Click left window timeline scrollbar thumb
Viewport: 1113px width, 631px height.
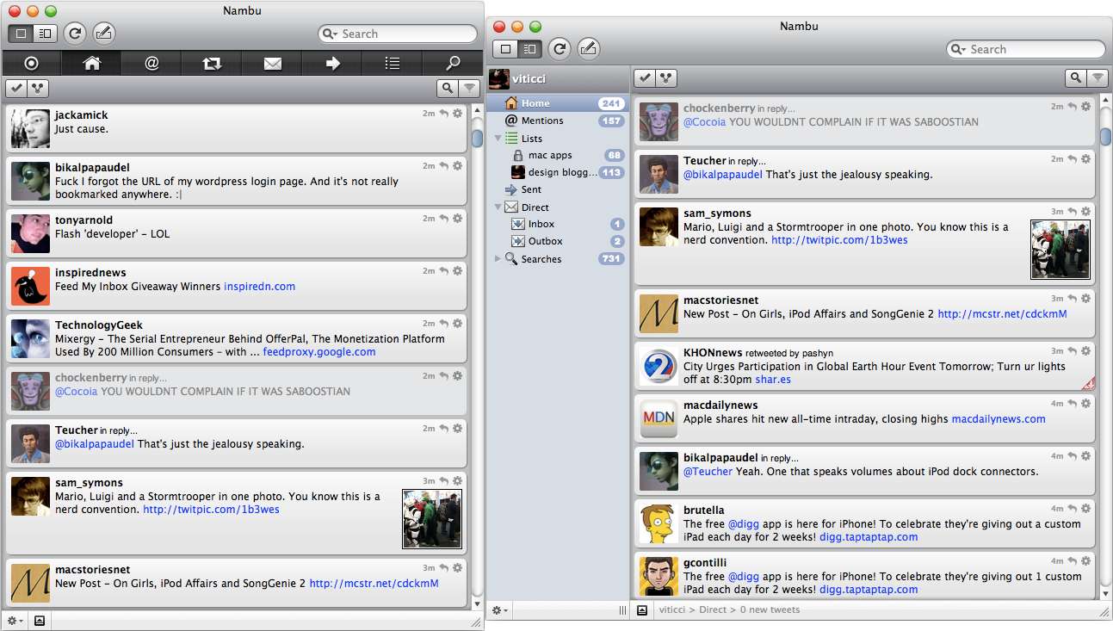pyautogui.click(x=477, y=139)
